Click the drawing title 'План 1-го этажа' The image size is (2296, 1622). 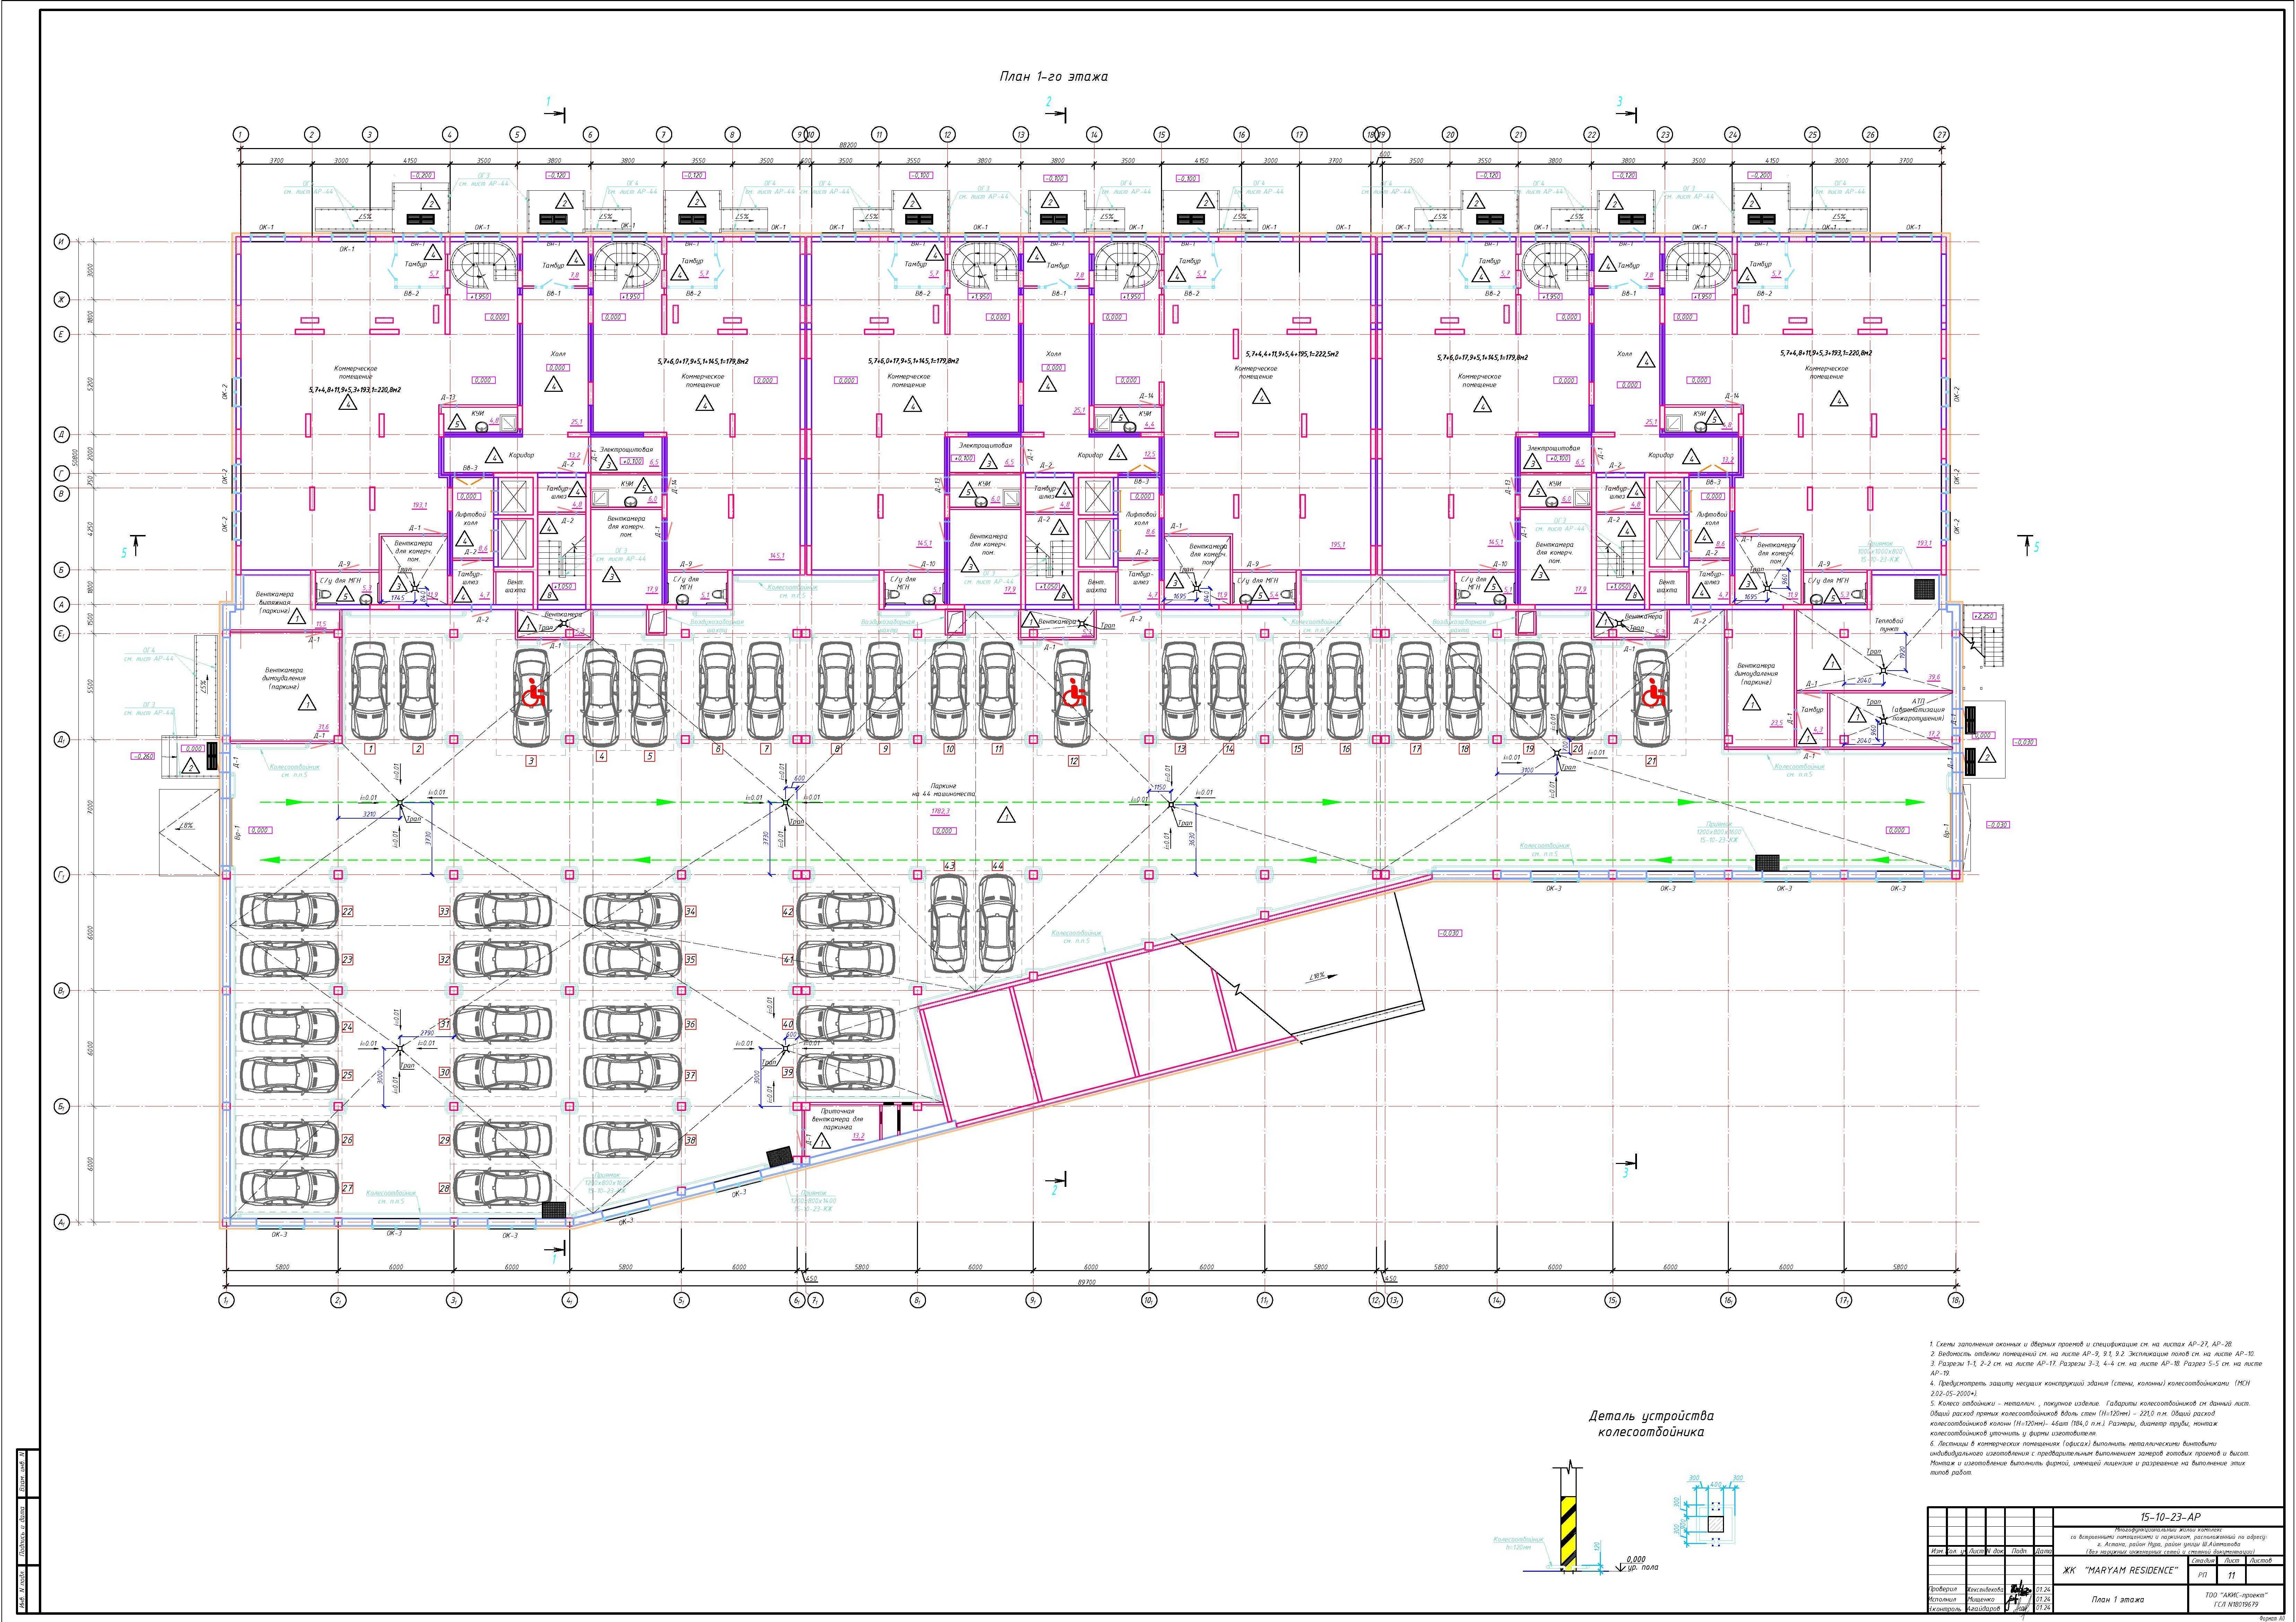(x=1054, y=77)
